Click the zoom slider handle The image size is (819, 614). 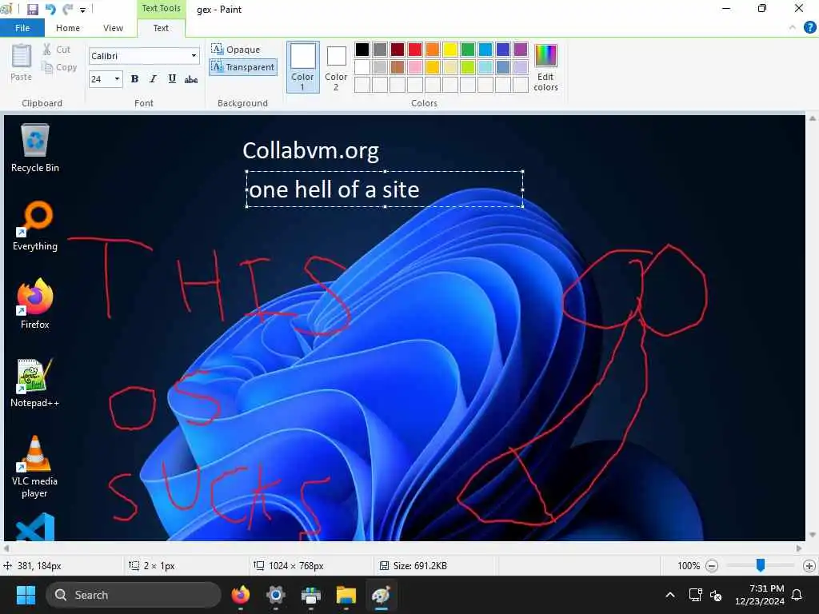click(761, 565)
